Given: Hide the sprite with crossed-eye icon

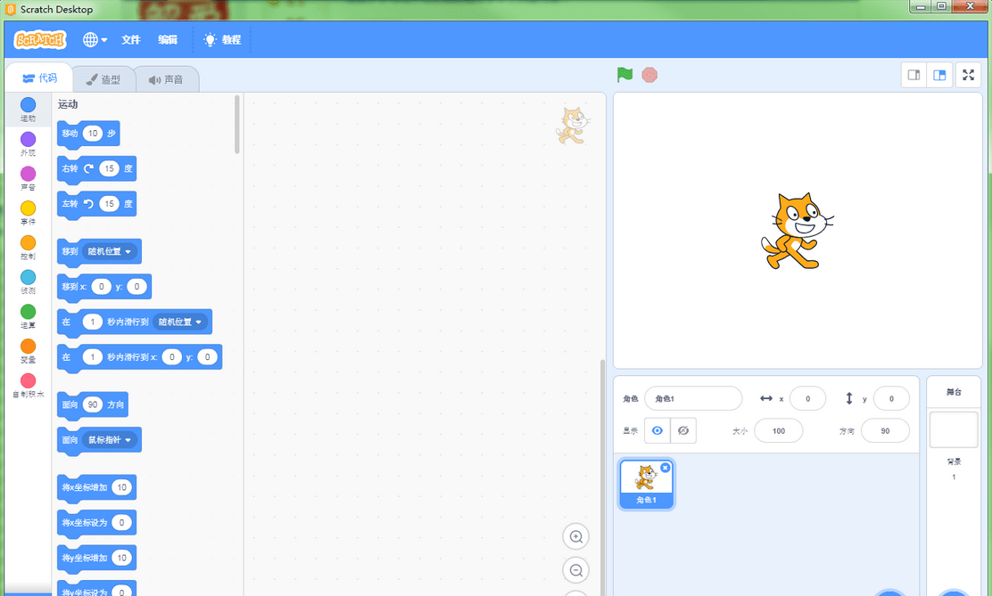Looking at the screenshot, I should [683, 430].
